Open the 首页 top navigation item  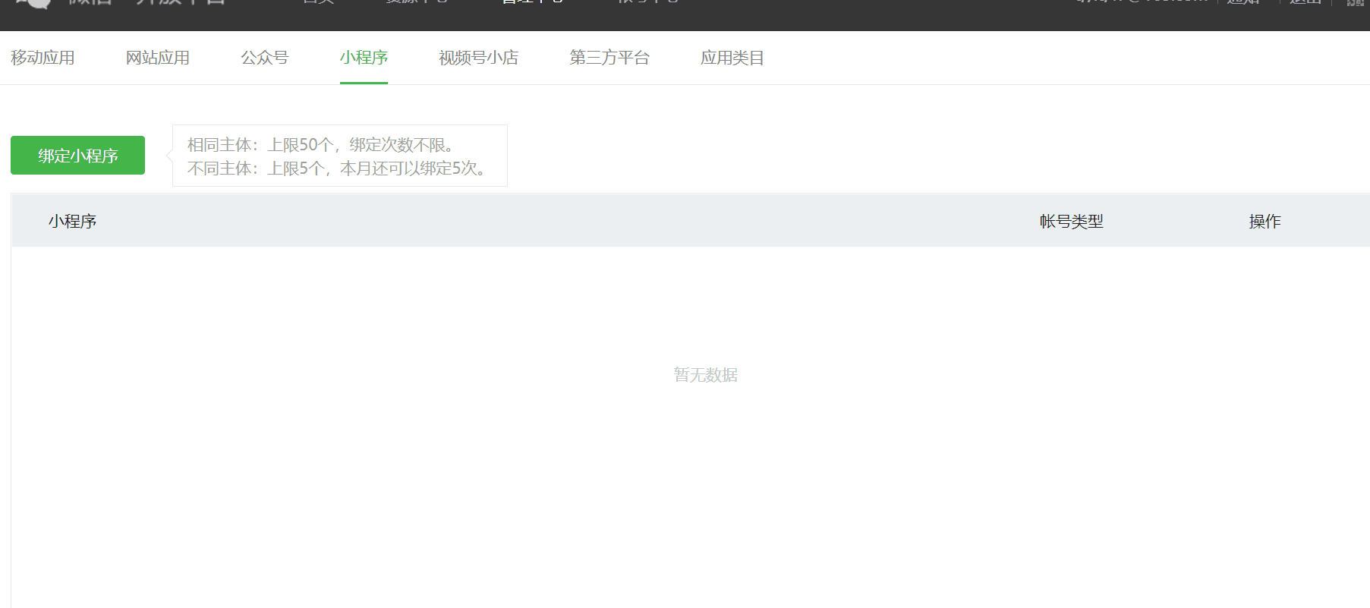pos(318,2)
